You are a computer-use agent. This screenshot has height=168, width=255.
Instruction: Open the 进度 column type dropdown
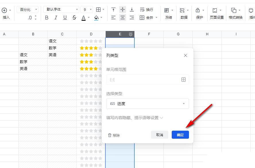coord(147,104)
